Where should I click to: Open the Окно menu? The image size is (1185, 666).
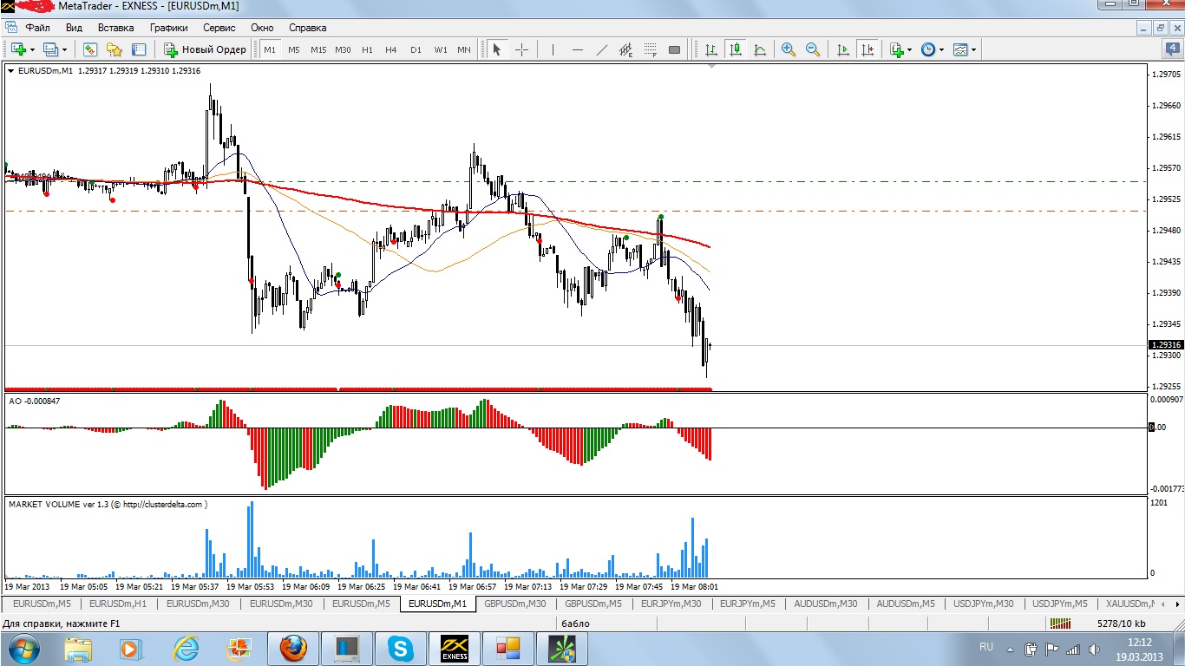pyautogui.click(x=262, y=28)
